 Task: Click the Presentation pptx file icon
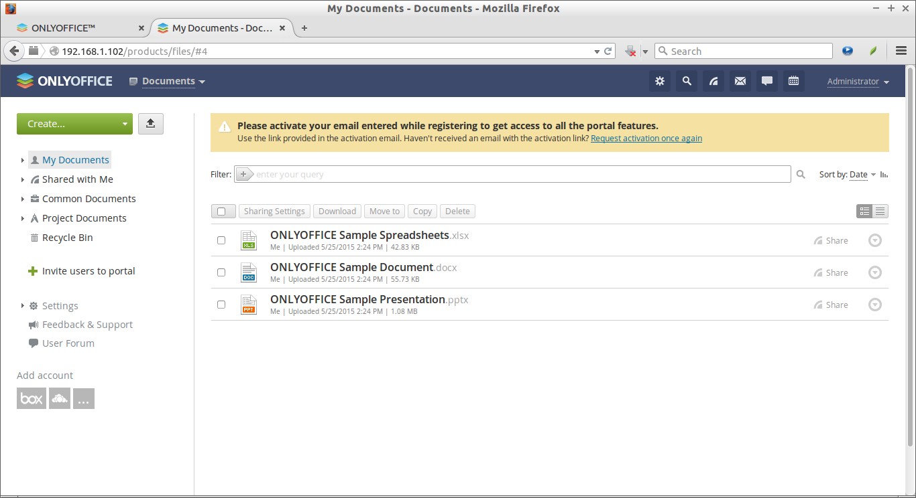click(249, 305)
